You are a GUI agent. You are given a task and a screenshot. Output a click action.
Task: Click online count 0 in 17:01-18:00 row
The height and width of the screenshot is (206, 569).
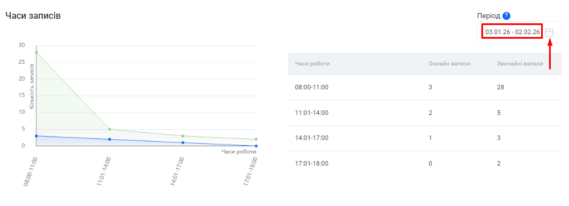coord(430,163)
